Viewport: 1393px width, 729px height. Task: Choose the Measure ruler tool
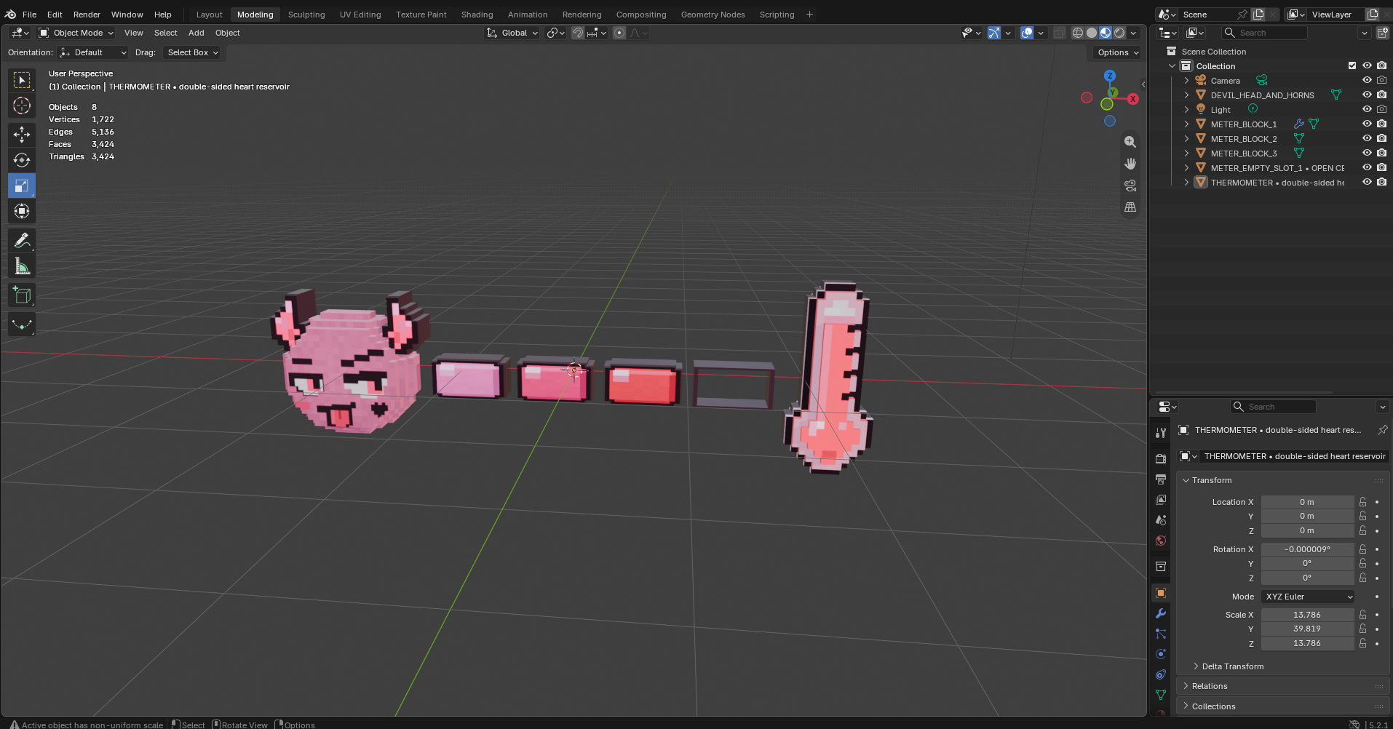point(22,266)
